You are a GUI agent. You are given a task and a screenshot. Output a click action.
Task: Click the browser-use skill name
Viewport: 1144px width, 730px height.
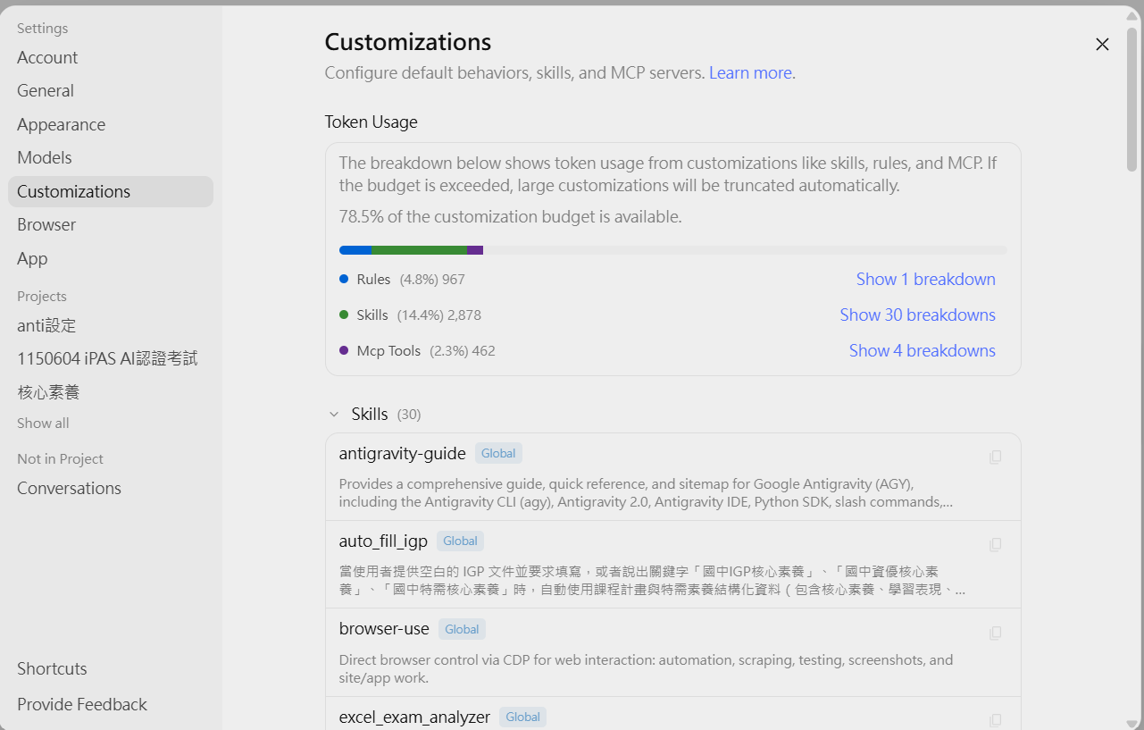click(384, 629)
